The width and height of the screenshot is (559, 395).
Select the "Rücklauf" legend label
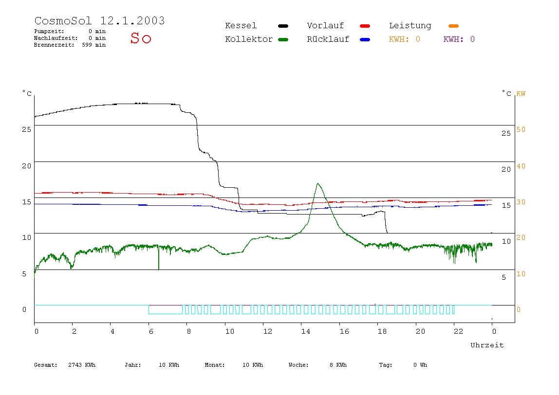[328, 39]
